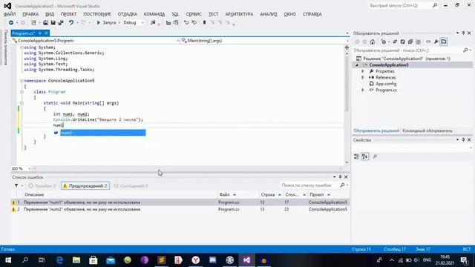
Task: Select App.config in Solution Explorer
Action: (386, 84)
